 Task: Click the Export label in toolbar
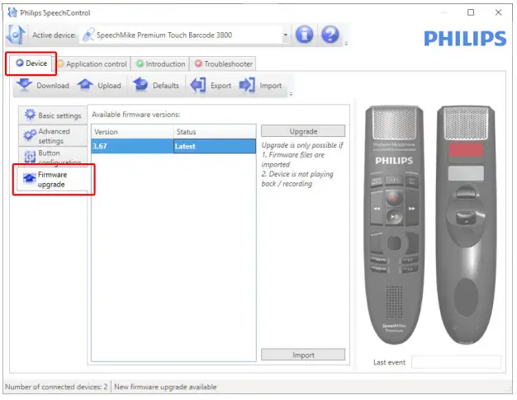point(221,86)
